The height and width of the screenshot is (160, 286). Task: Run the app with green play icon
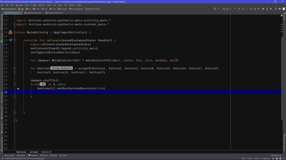pyautogui.click(x=235, y=9)
